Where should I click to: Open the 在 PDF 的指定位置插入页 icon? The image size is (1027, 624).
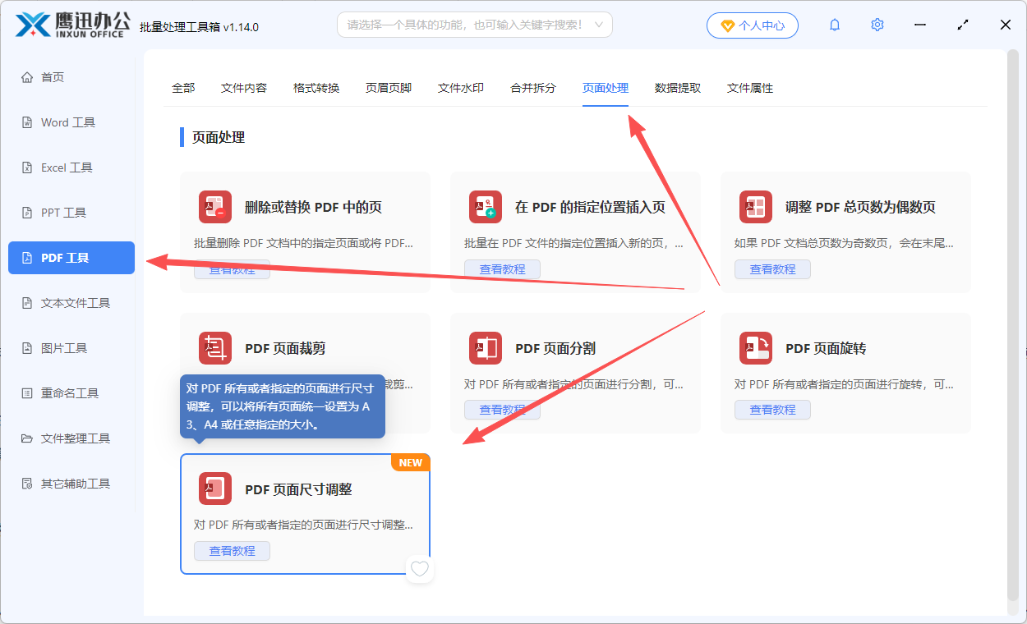pos(485,207)
